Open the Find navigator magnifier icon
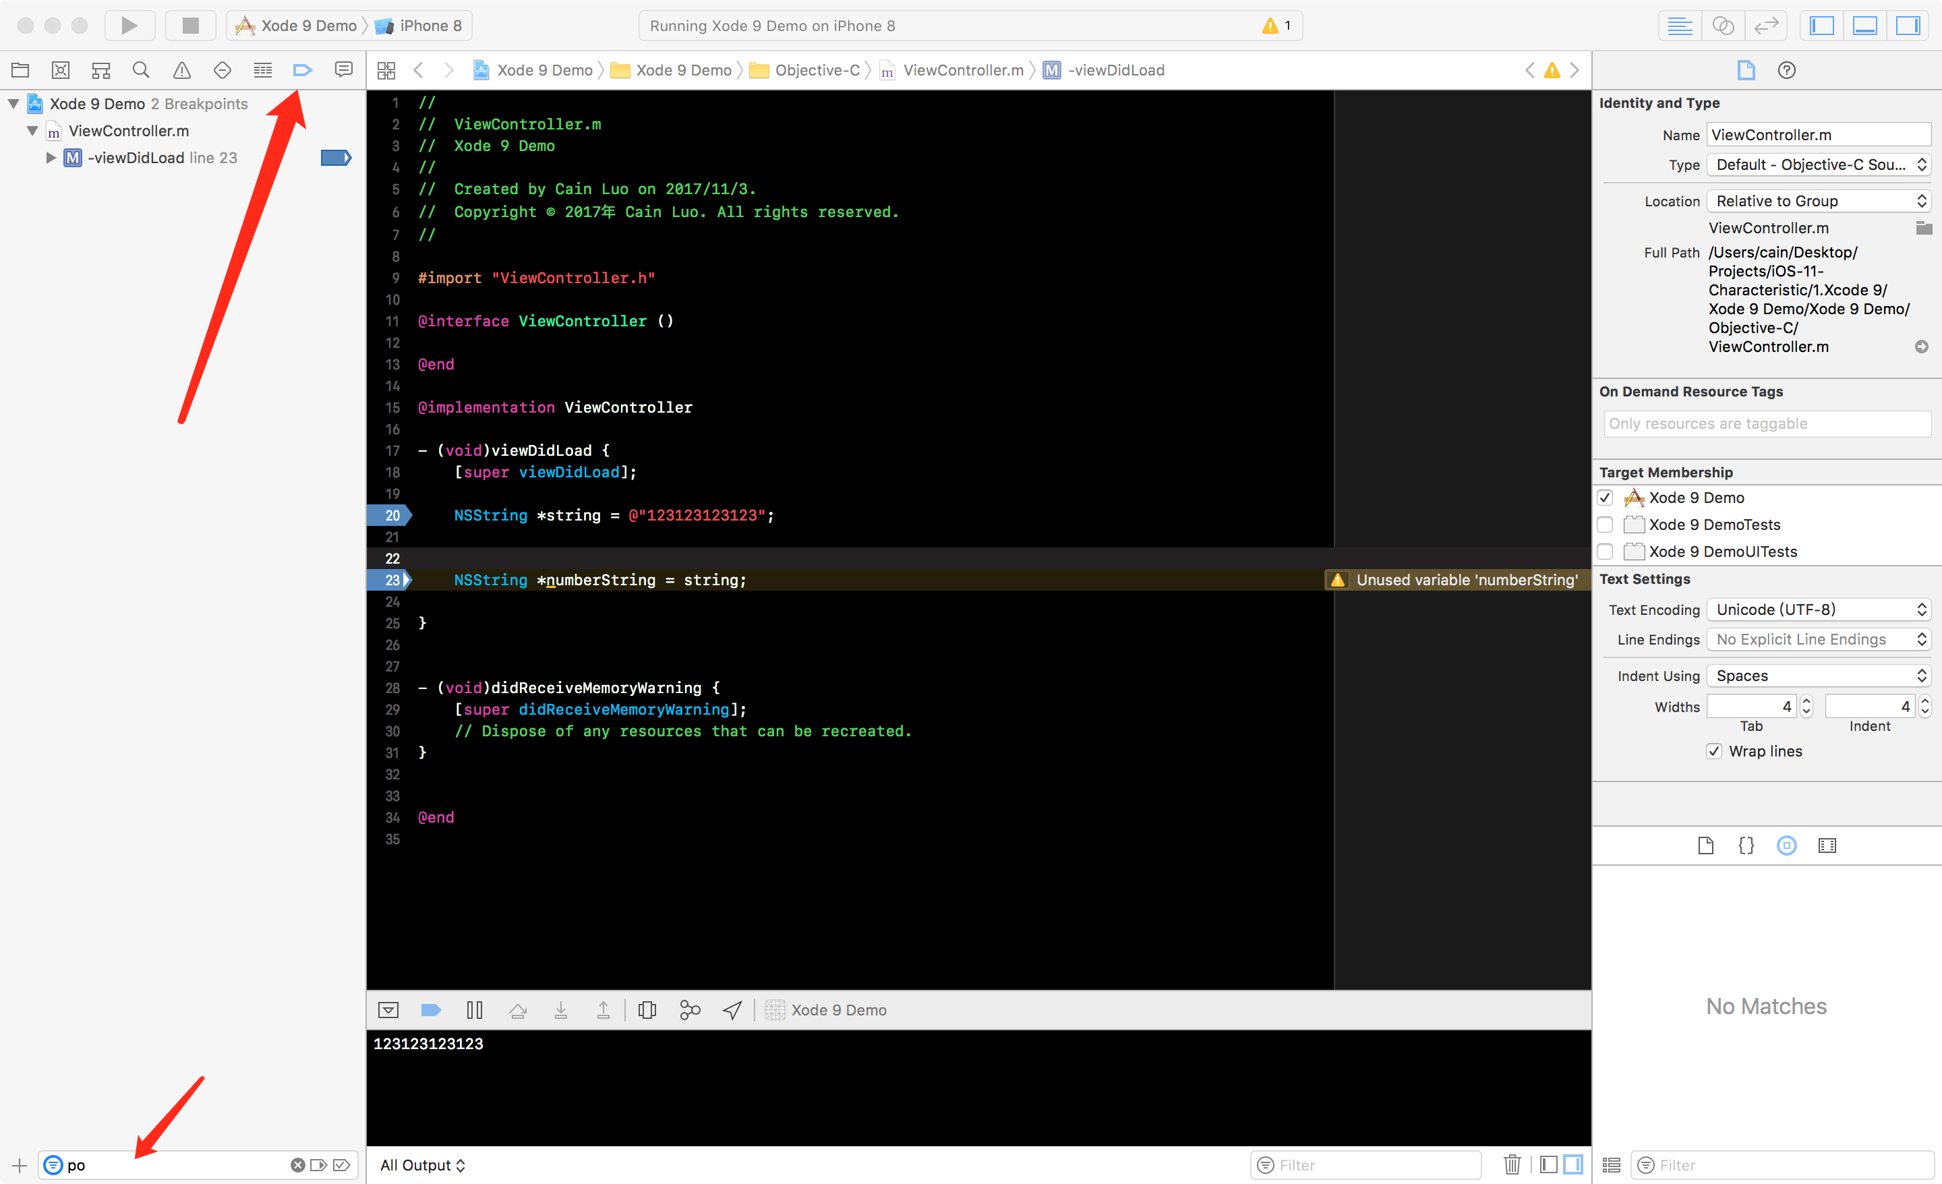Image resolution: width=1942 pixels, height=1184 pixels. (141, 70)
